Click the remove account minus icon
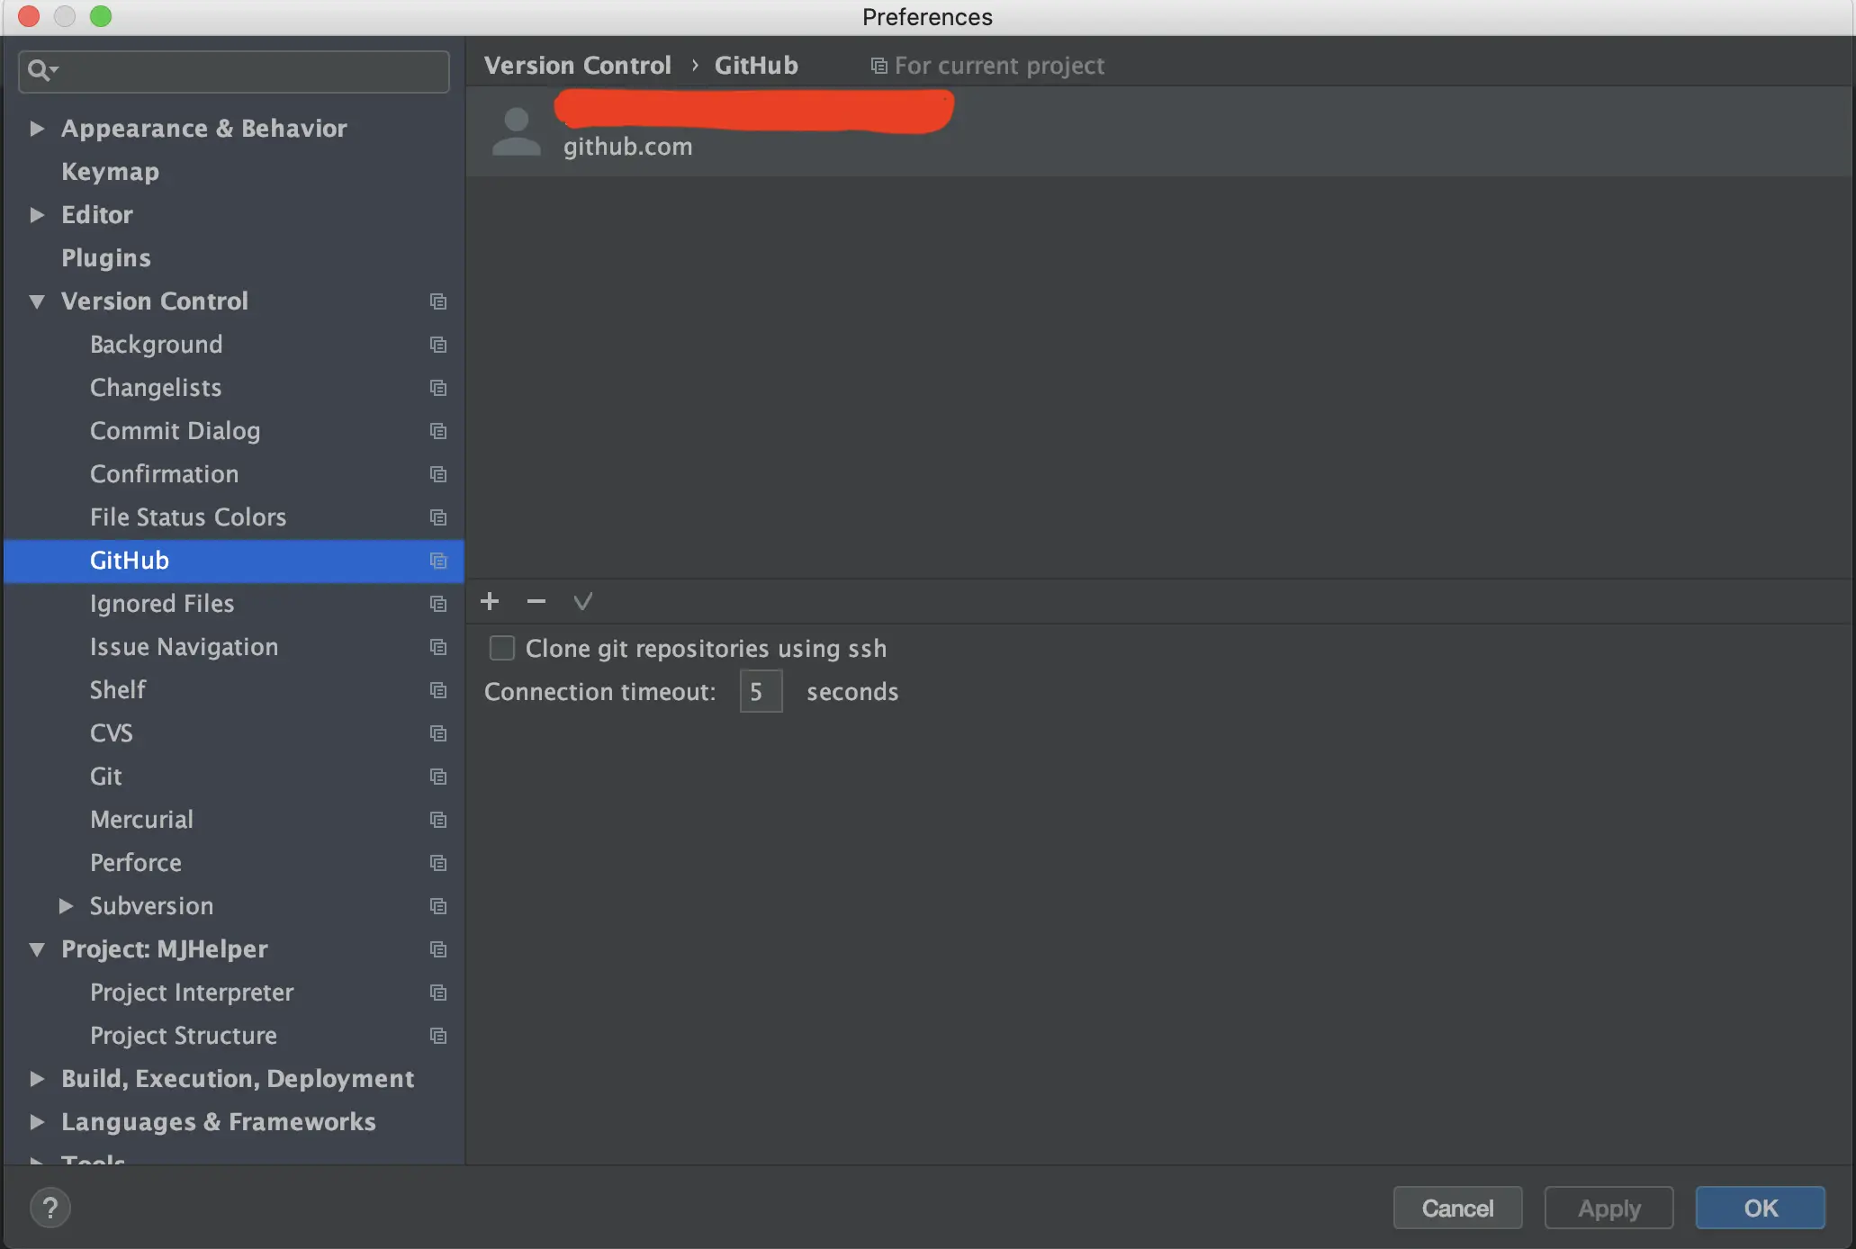 (536, 601)
